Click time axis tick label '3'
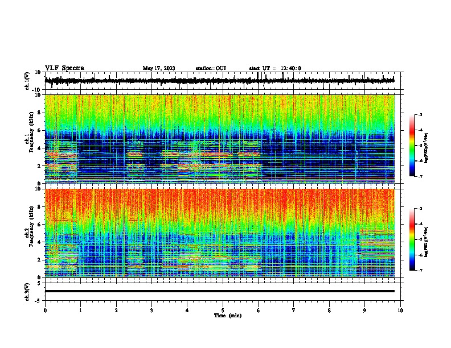Screen dimensions: 451x348 tap(151, 310)
